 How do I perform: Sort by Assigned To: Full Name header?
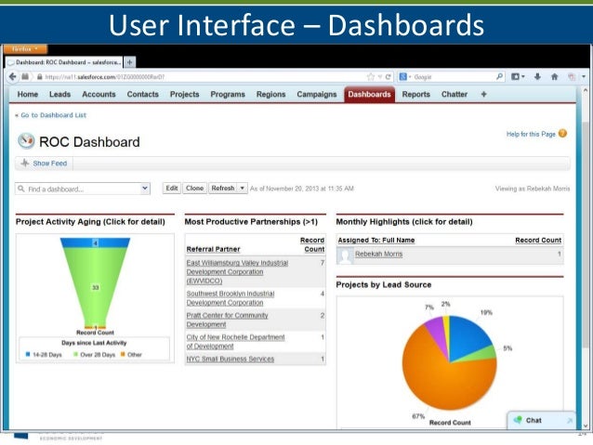(x=376, y=240)
